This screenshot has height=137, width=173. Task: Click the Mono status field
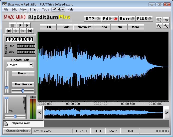[113, 131]
